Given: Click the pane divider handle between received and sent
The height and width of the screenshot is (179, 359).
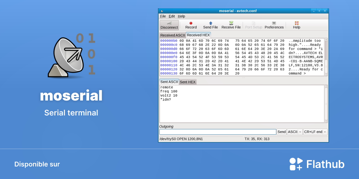Looking at the screenshot, I should point(244,78).
